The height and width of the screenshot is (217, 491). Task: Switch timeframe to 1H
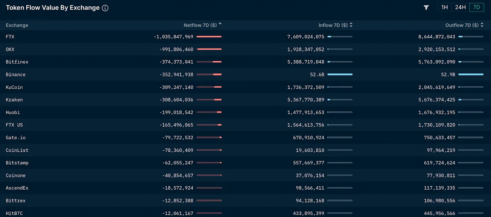[444, 7]
